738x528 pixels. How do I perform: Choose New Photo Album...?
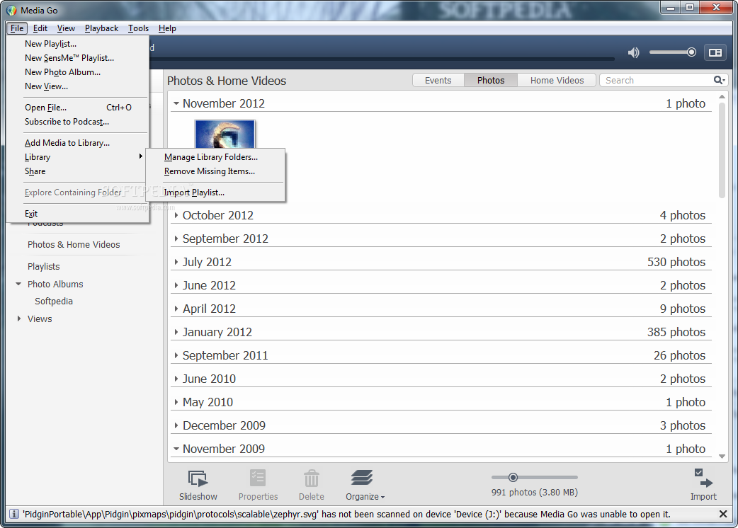pos(78,72)
